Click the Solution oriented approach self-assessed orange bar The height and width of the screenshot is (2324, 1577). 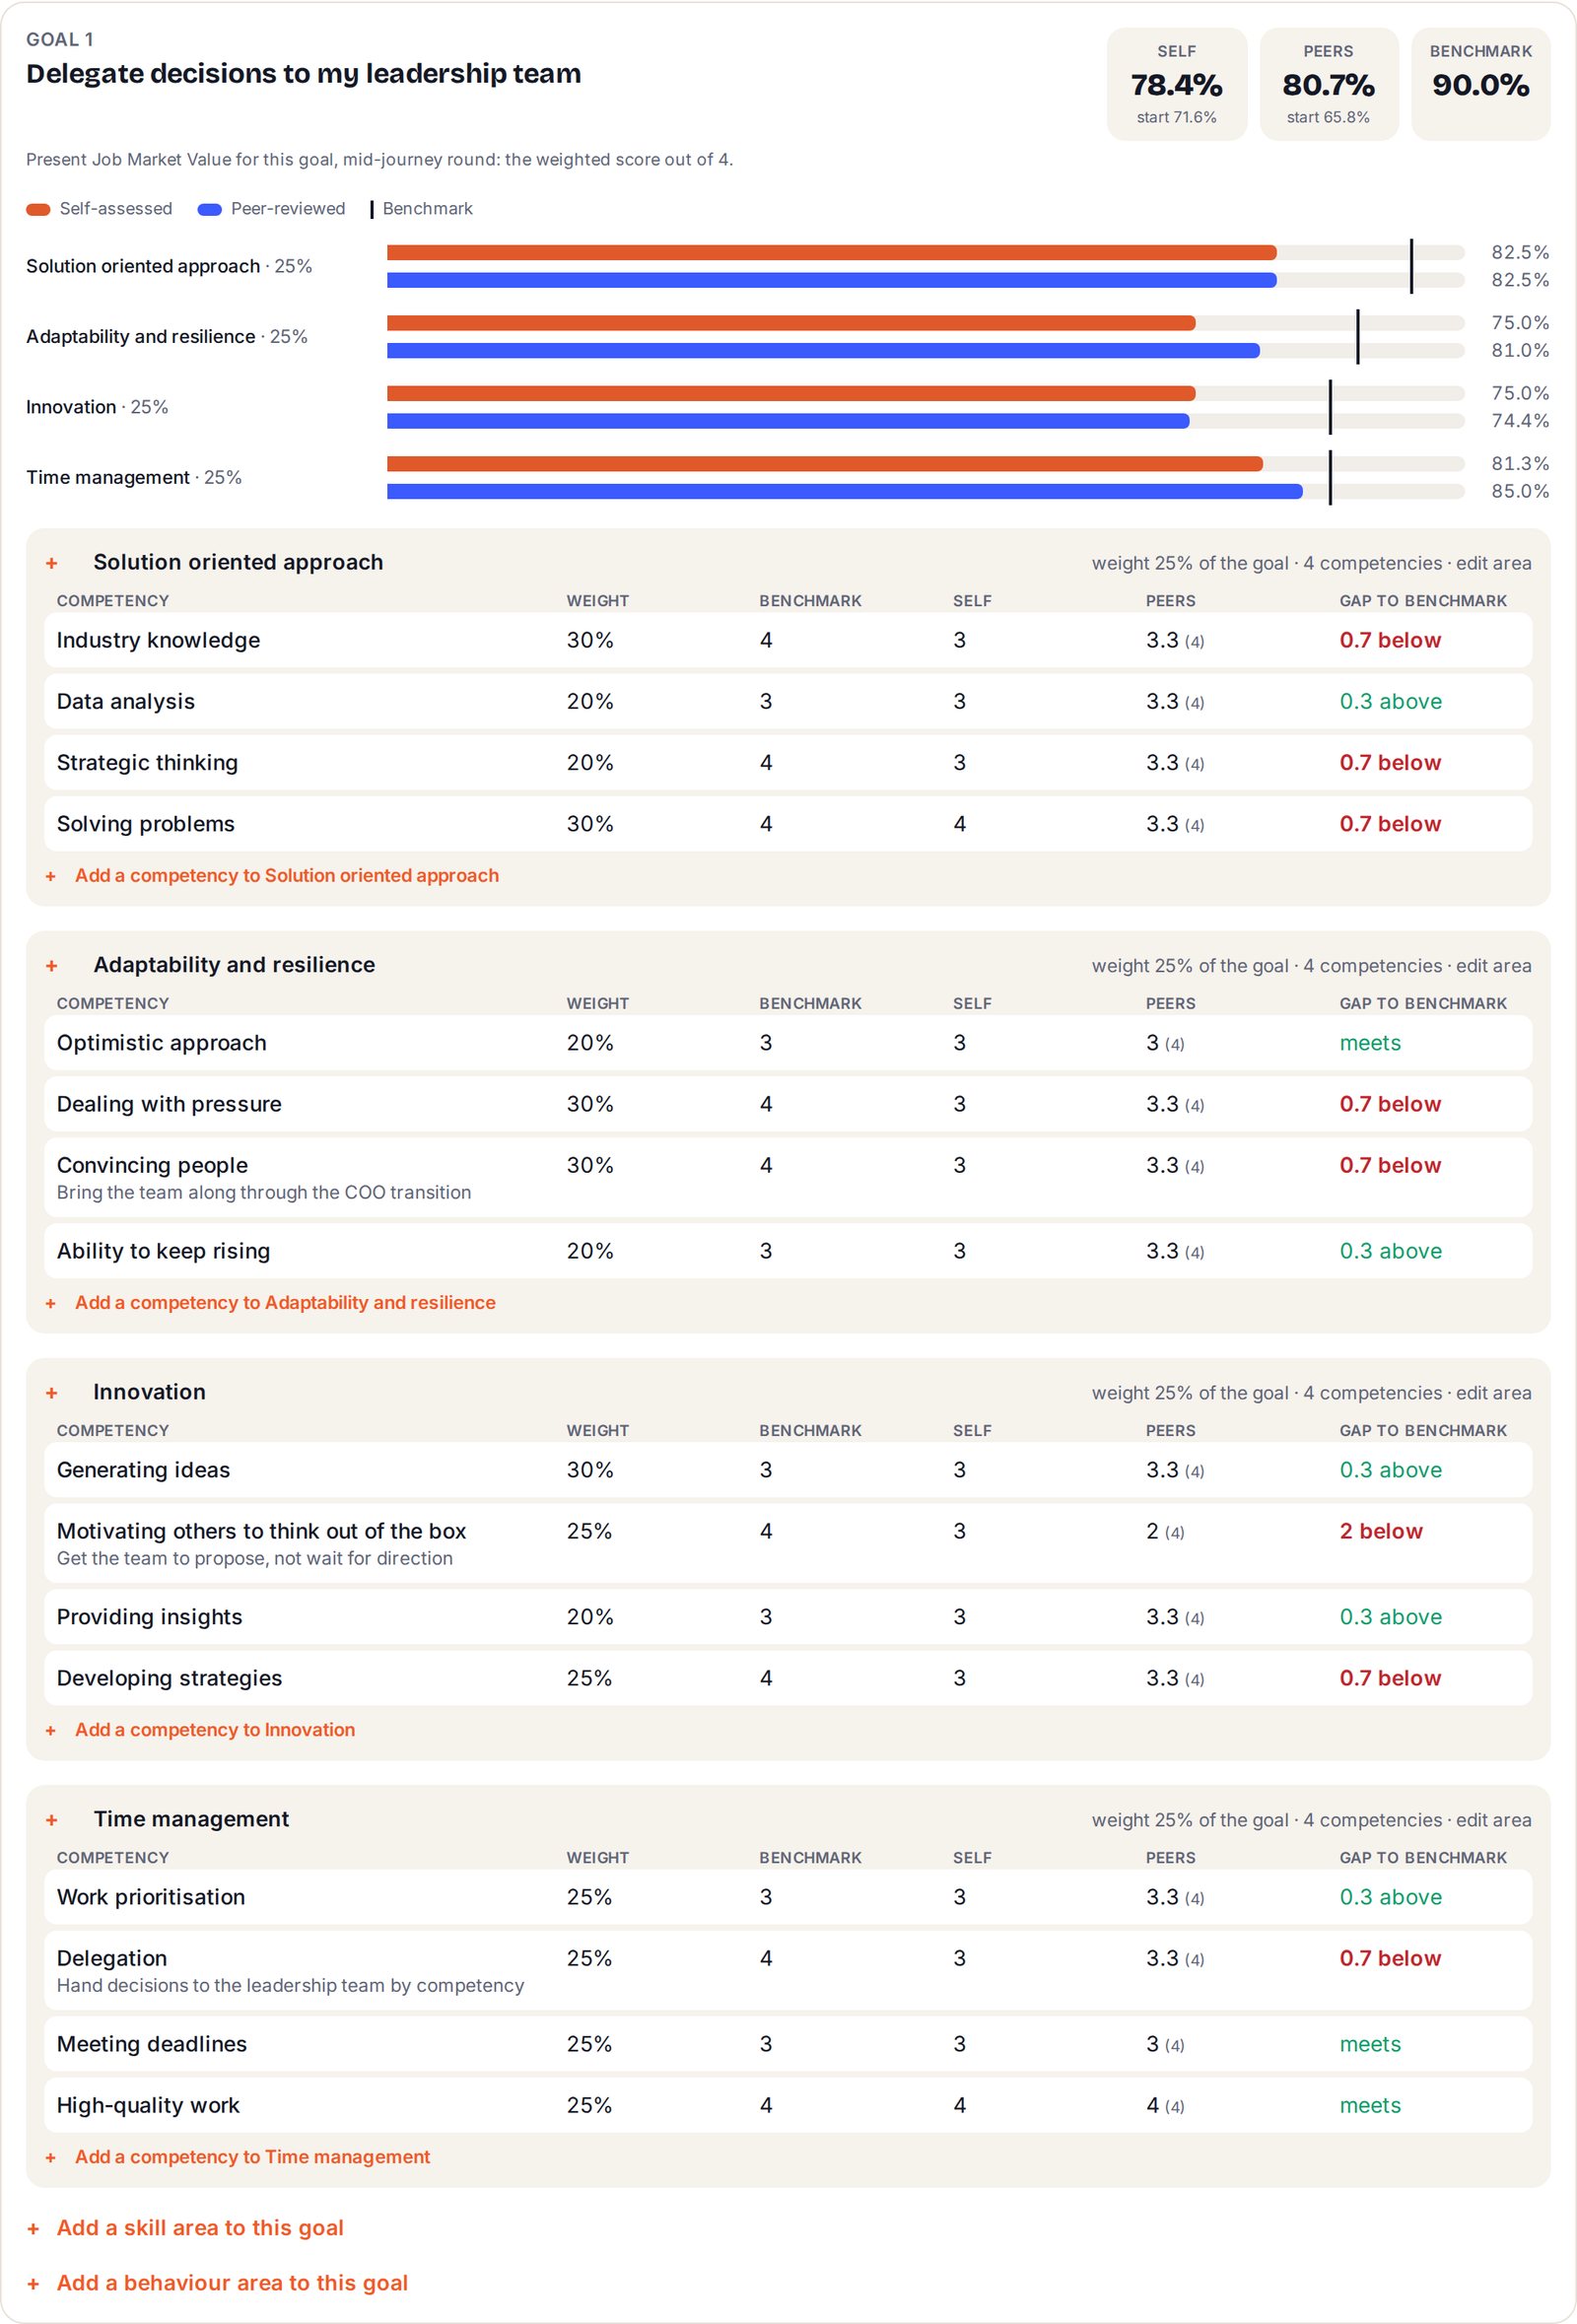tap(831, 252)
